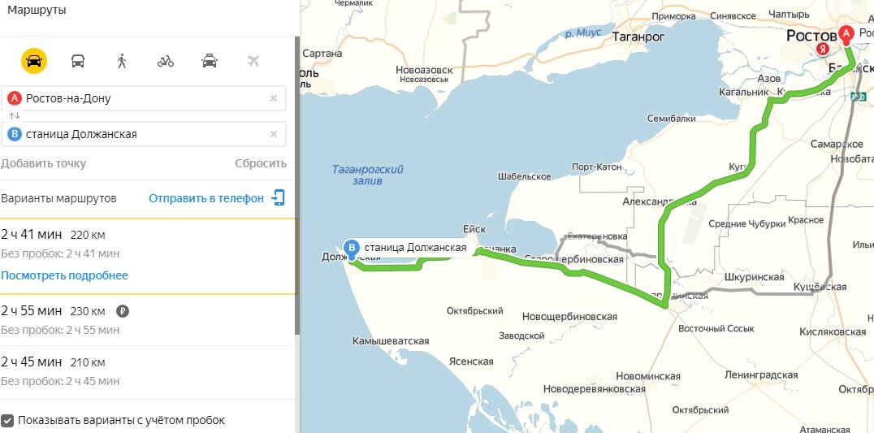Click the airplane route icon
The height and width of the screenshot is (433, 874).
(x=253, y=61)
